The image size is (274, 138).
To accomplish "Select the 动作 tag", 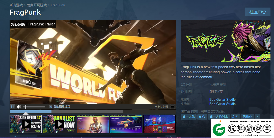I will [202, 117].
